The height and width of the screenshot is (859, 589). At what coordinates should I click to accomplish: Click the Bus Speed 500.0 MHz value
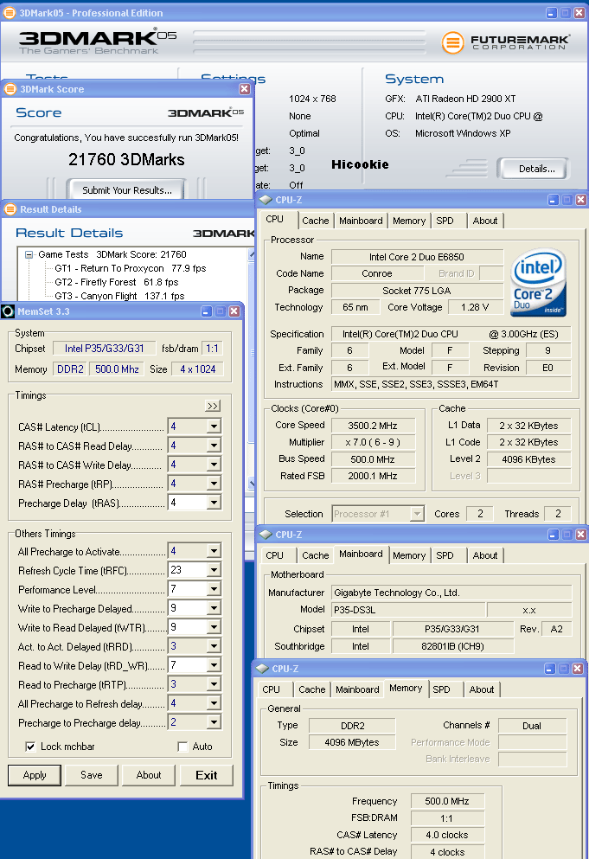coord(373,459)
